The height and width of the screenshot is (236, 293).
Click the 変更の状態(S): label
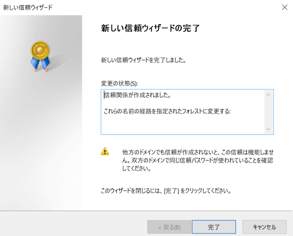point(119,83)
